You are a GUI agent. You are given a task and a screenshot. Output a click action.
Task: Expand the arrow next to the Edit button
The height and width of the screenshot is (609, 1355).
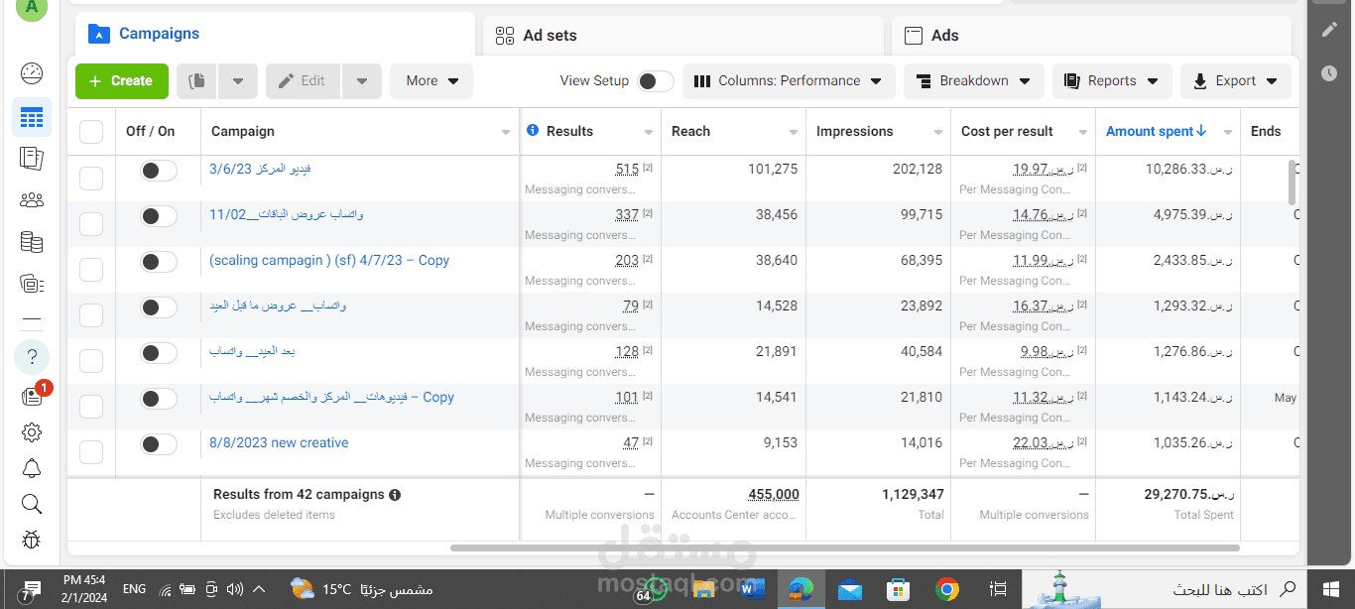[362, 81]
